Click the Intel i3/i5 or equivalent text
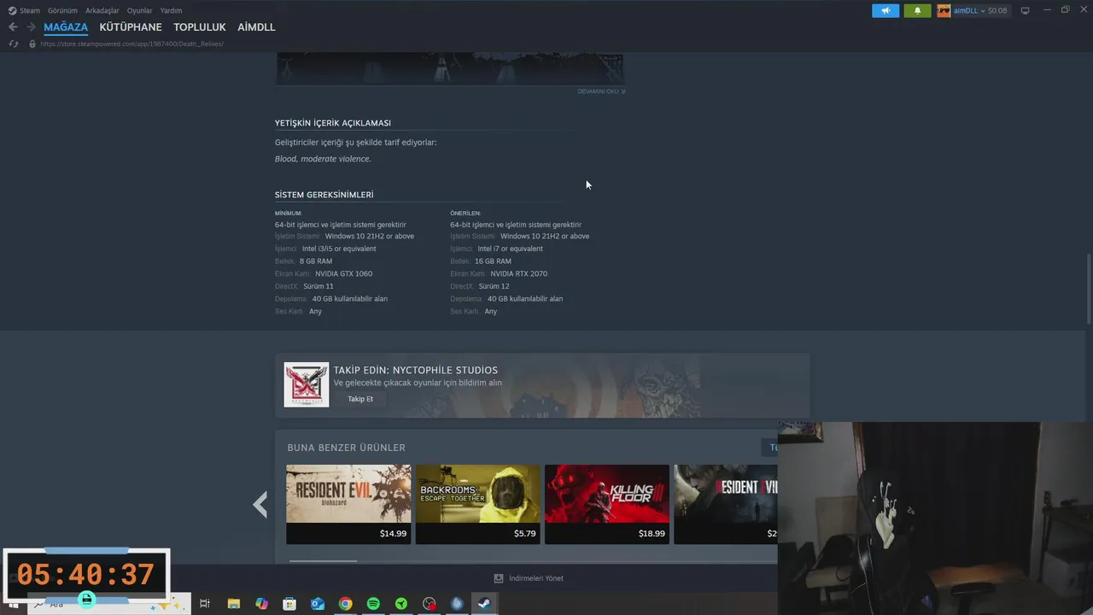The width and height of the screenshot is (1093, 615). [339, 249]
